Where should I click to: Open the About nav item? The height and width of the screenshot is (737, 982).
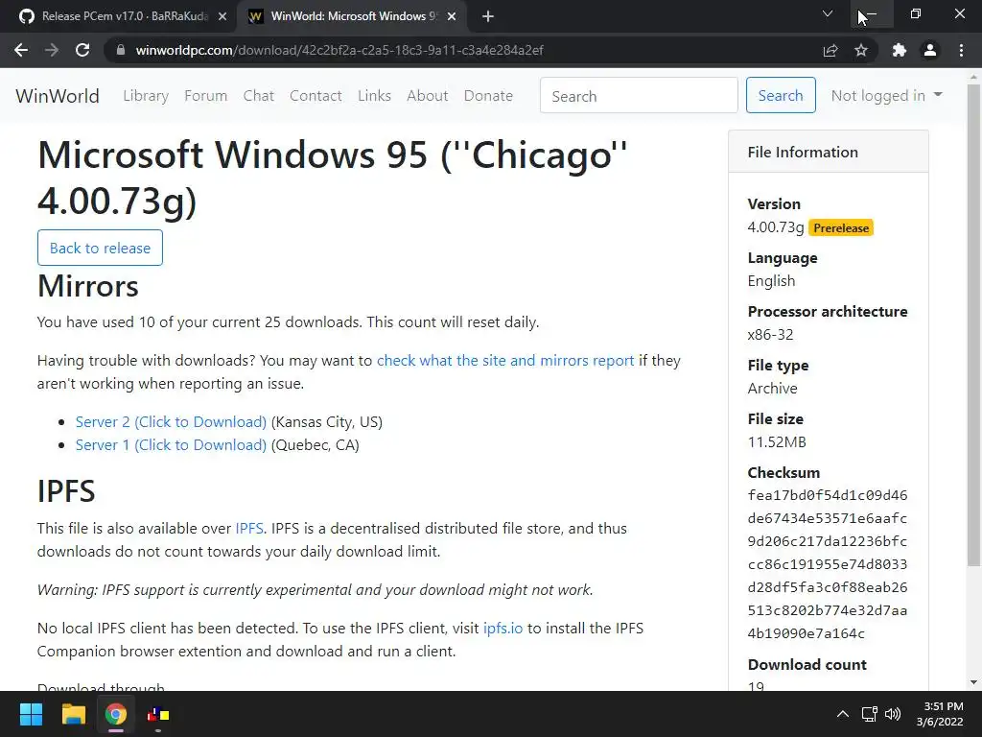coord(428,96)
